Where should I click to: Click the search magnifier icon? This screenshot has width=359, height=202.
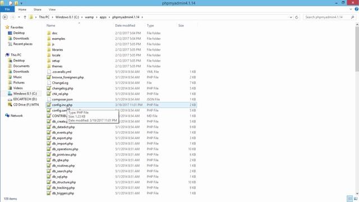point(352,17)
